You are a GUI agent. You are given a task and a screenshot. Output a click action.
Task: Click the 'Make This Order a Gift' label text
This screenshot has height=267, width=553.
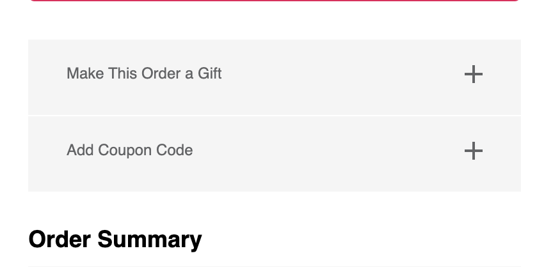point(144,73)
